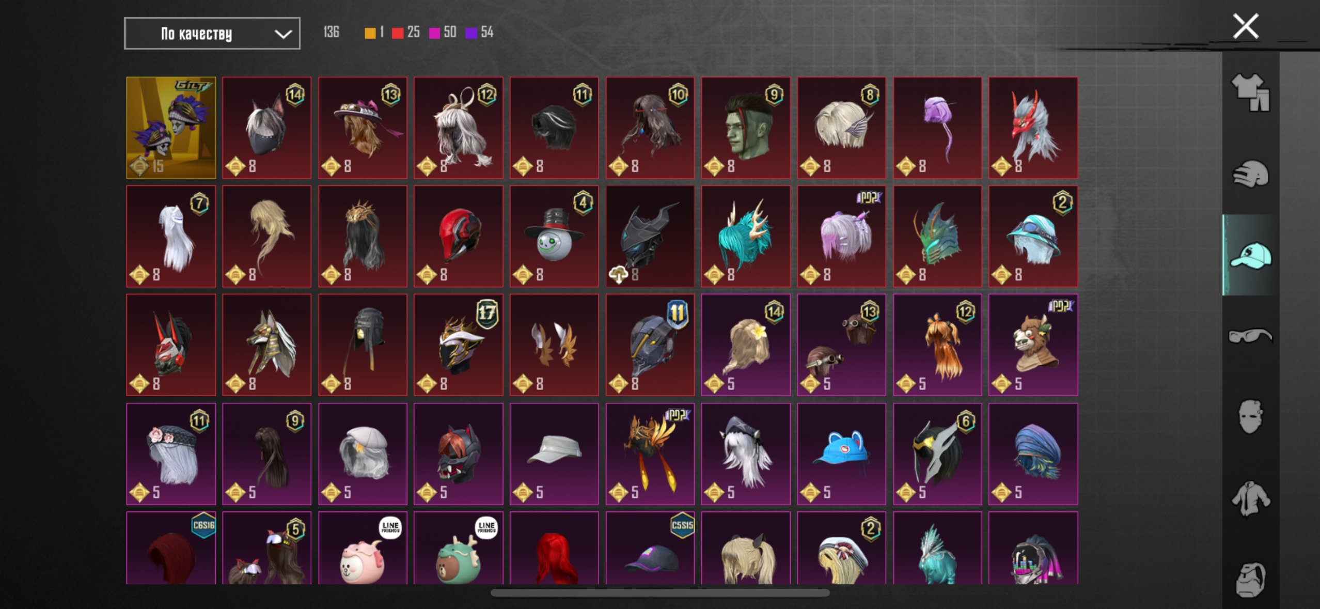Screen dimensions: 1320x609
Task: Select the blue mouse-ear cap item
Action: click(x=841, y=454)
